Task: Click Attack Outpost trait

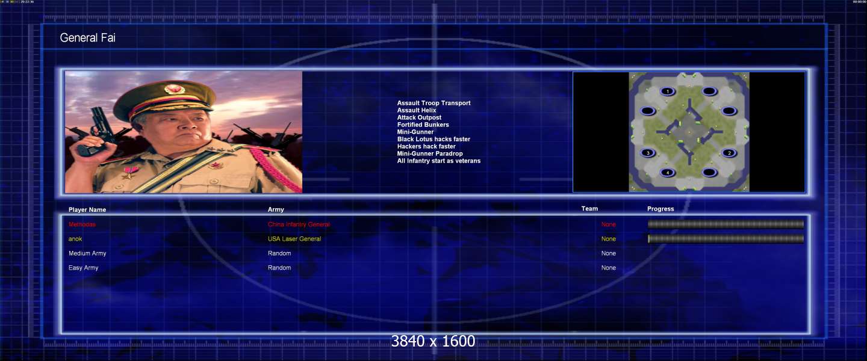Action: pyautogui.click(x=419, y=117)
